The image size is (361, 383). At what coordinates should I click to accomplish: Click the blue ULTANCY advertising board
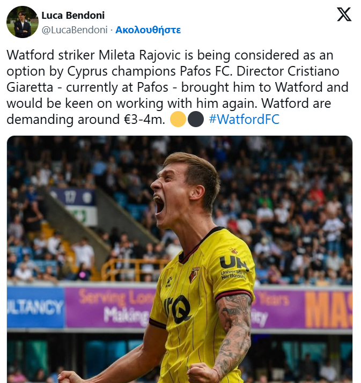click(x=35, y=307)
